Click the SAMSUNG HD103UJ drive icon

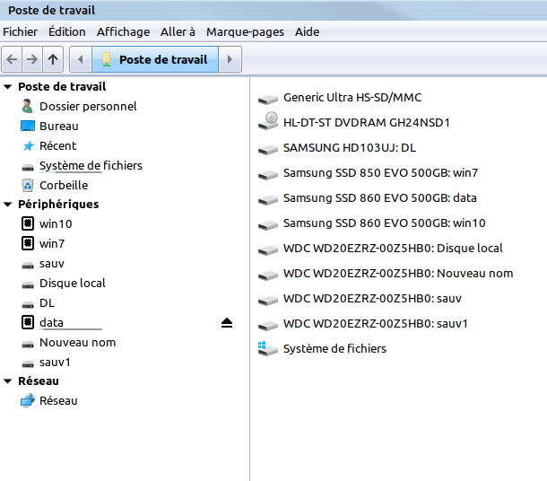[268, 149]
